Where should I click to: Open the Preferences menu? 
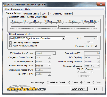point(17,9)
